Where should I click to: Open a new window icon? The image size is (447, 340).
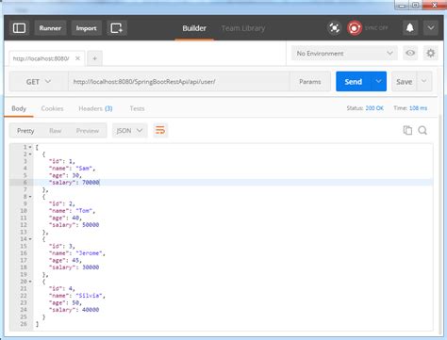click(x=117, y=28)
